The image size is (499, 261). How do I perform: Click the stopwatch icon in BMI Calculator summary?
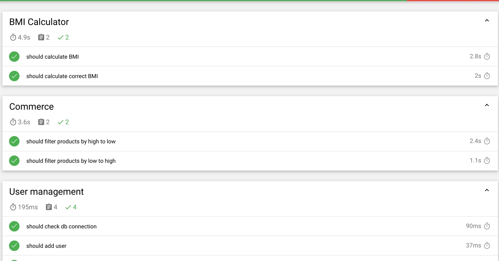tap(13, 37)
